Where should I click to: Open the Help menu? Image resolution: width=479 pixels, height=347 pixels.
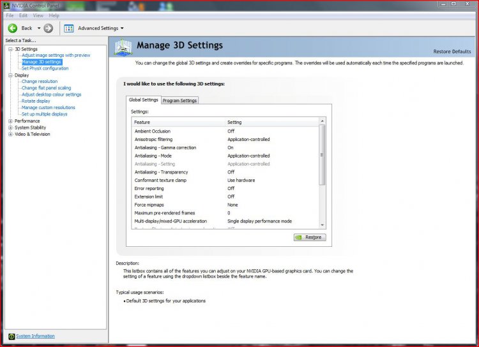tap(54, 15)
